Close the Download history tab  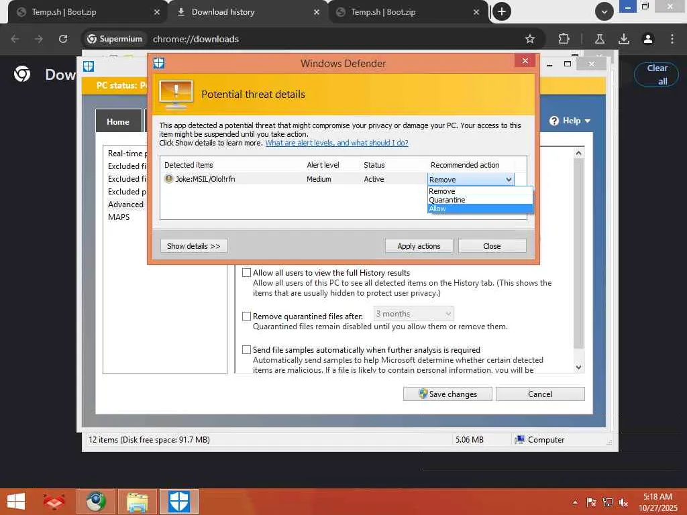click(x=317, y=12)
